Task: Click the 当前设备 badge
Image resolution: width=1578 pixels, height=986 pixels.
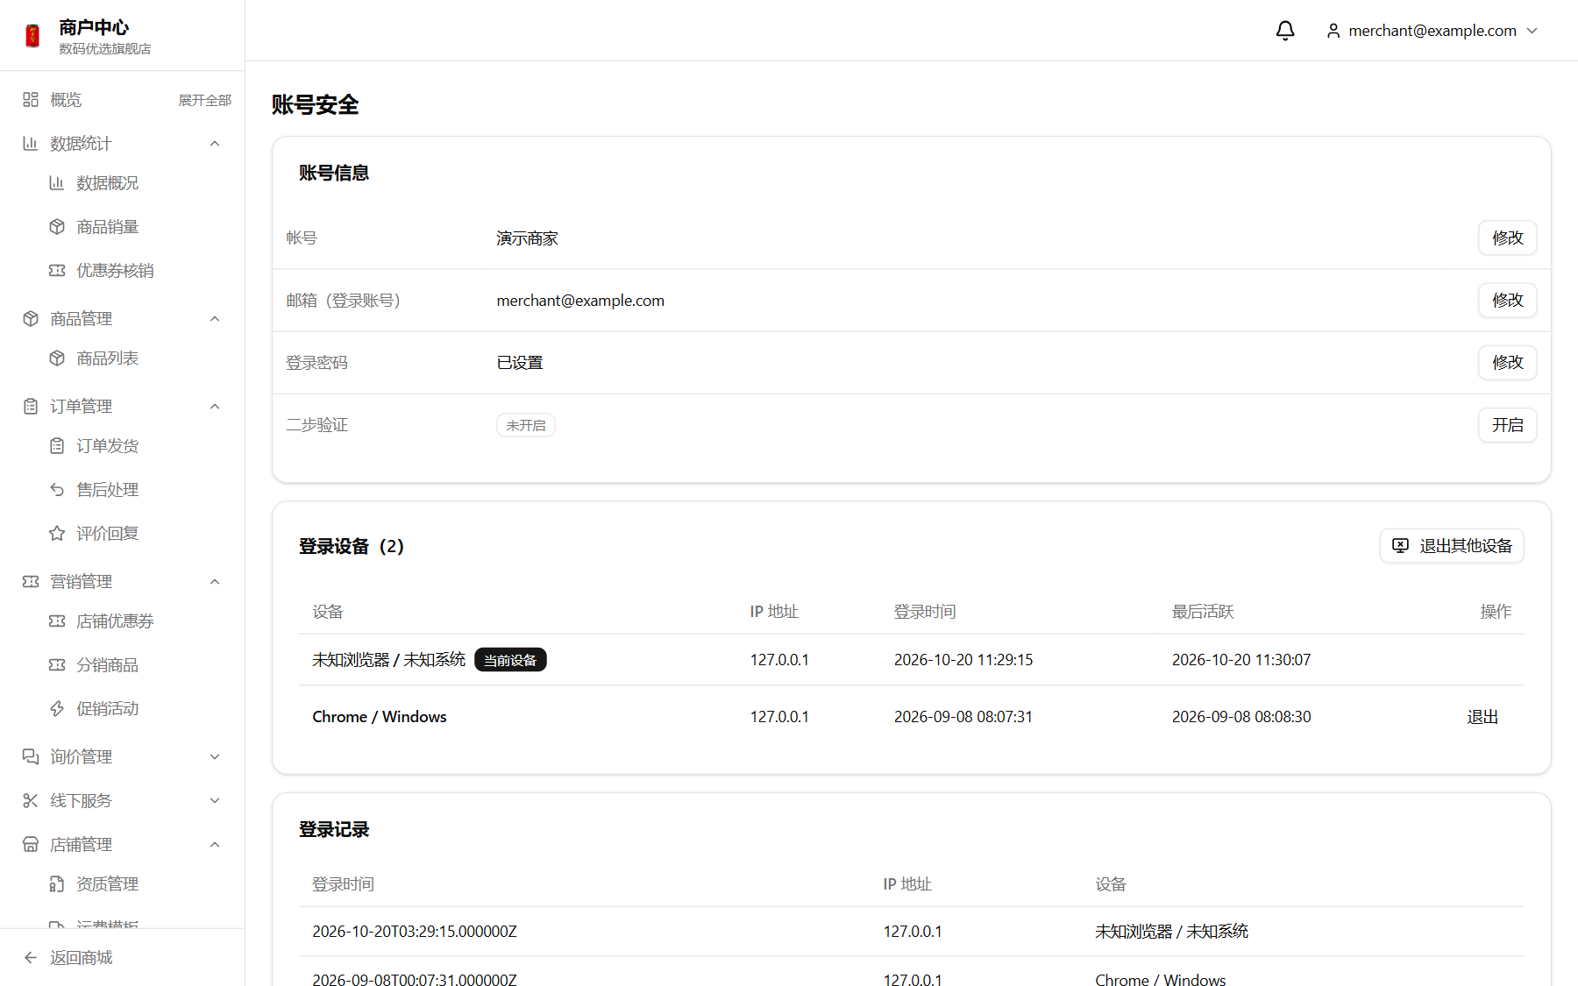Action: [510, 660]
